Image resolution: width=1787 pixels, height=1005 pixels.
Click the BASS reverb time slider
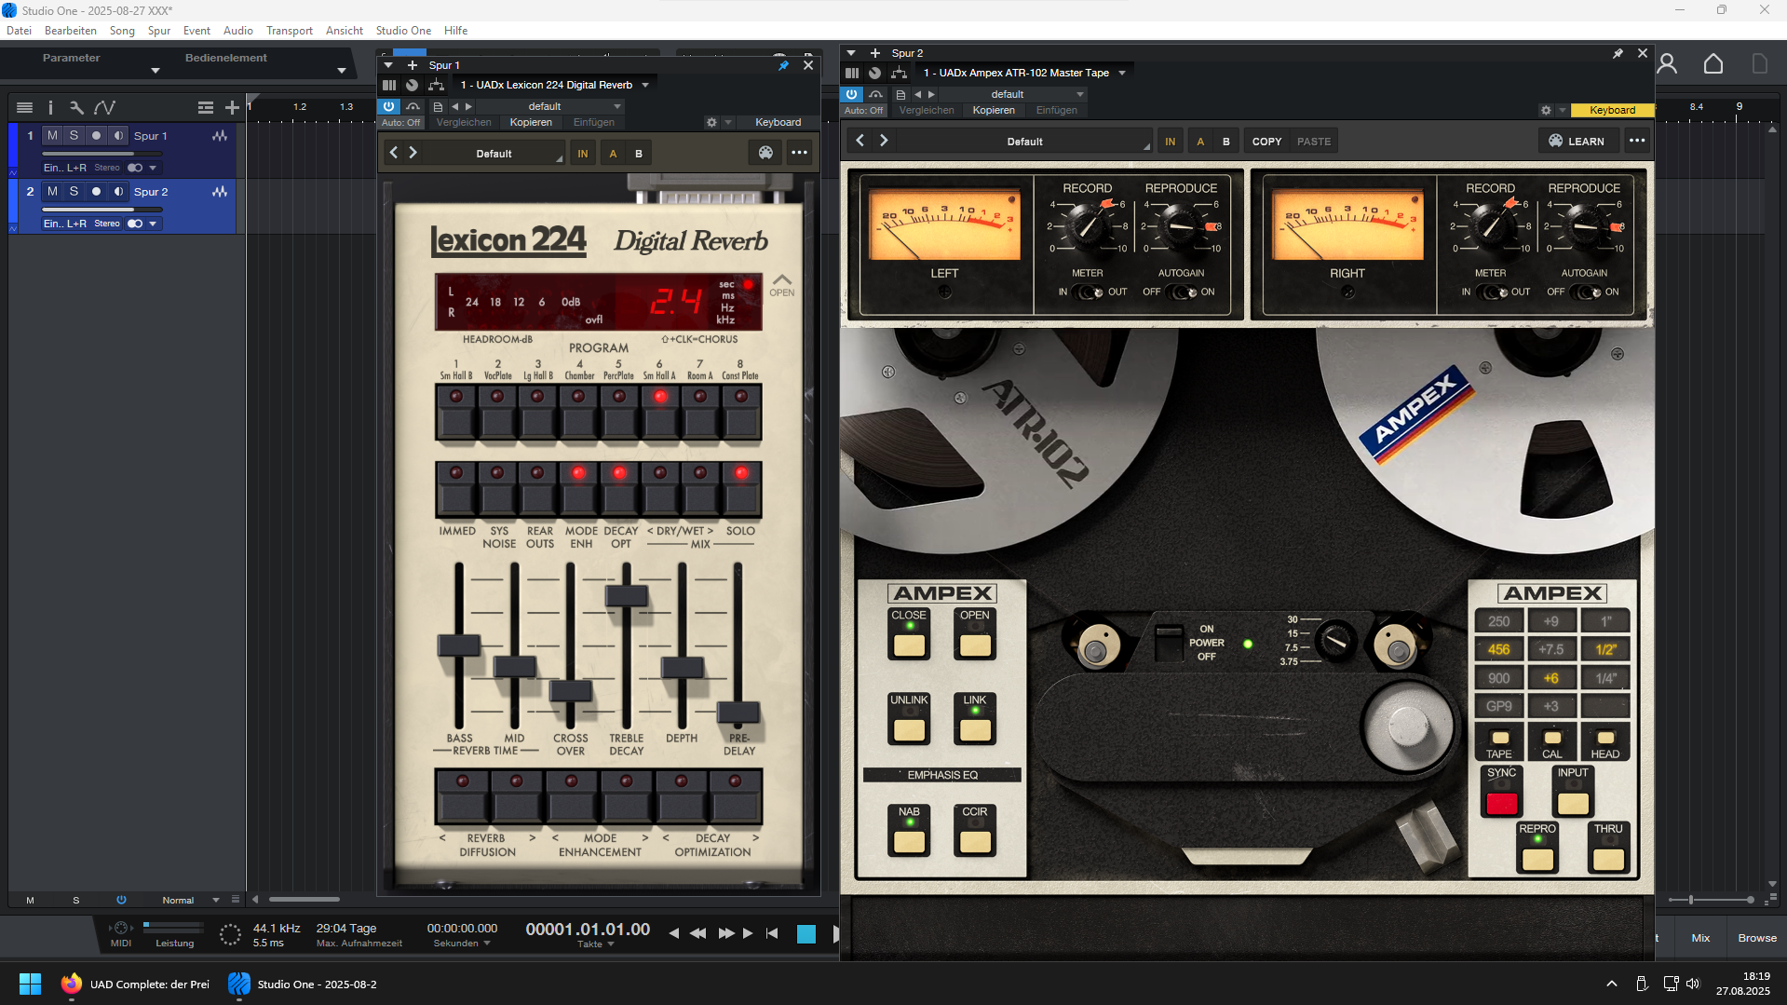(459, 645)
